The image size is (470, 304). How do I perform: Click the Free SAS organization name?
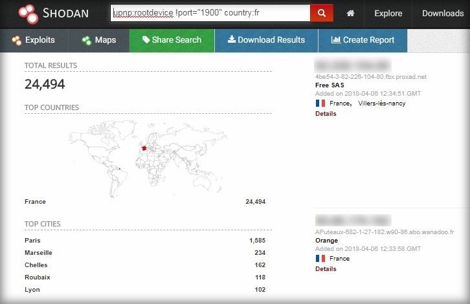coord(330,85)
